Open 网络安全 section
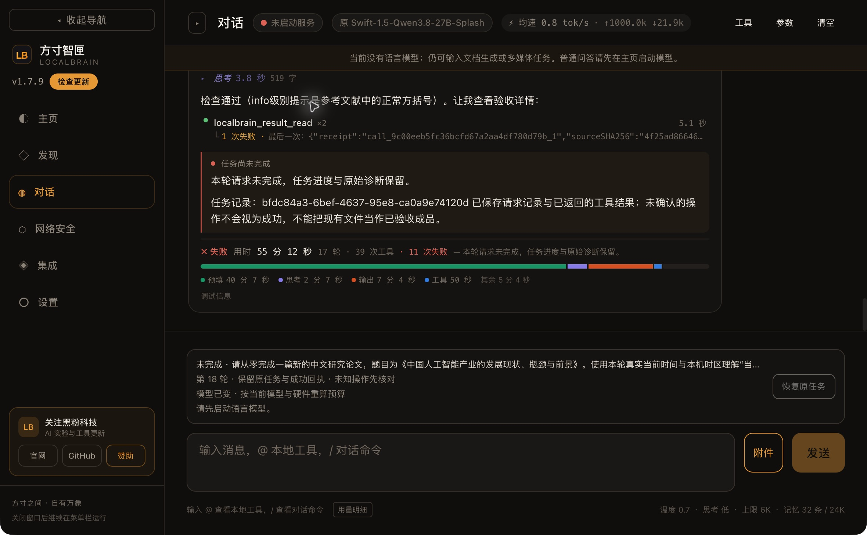The height and width of the screenshot is (535, 867). [x=82, y=229]
